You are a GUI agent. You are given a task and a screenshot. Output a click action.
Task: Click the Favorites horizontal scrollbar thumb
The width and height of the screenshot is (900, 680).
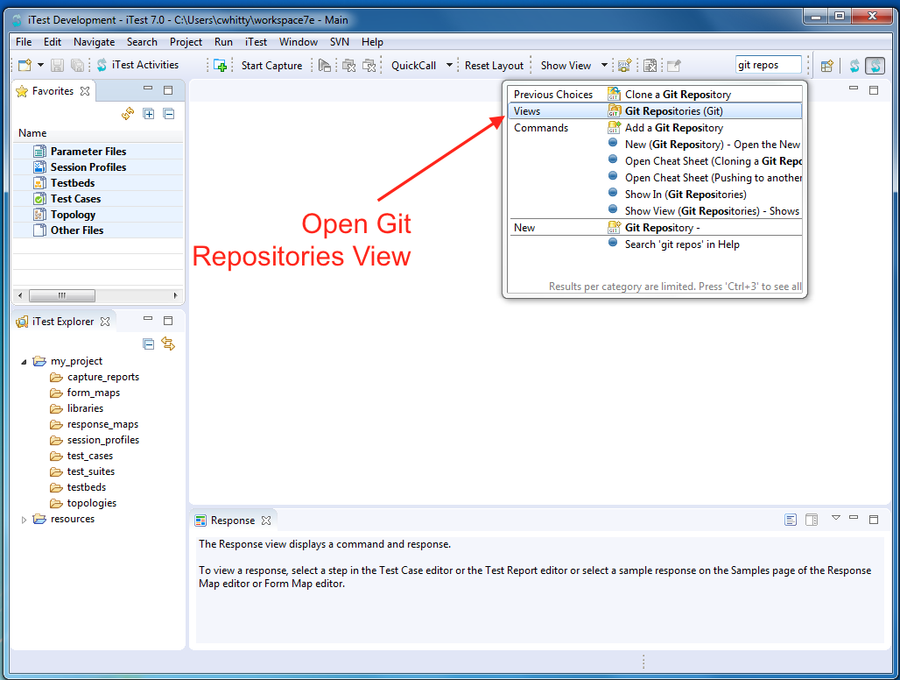tap(62, 295)
